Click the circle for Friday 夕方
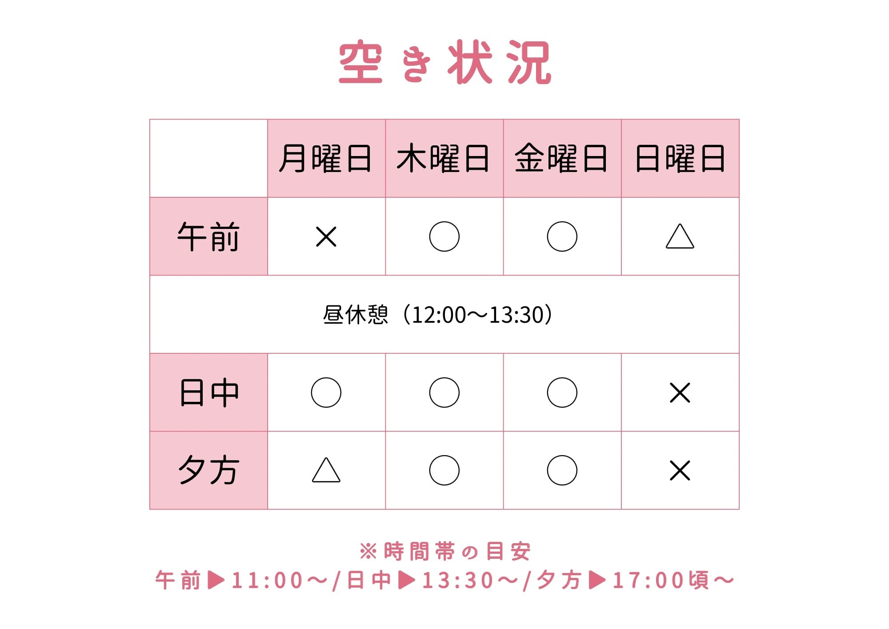889x629 pixels. (562, 470)
